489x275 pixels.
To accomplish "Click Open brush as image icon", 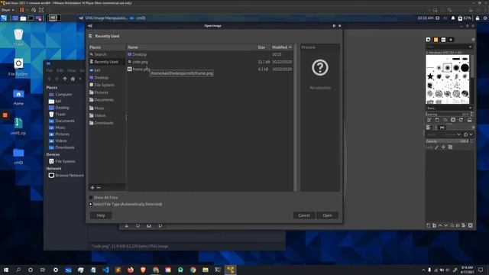I will (469, 120).
